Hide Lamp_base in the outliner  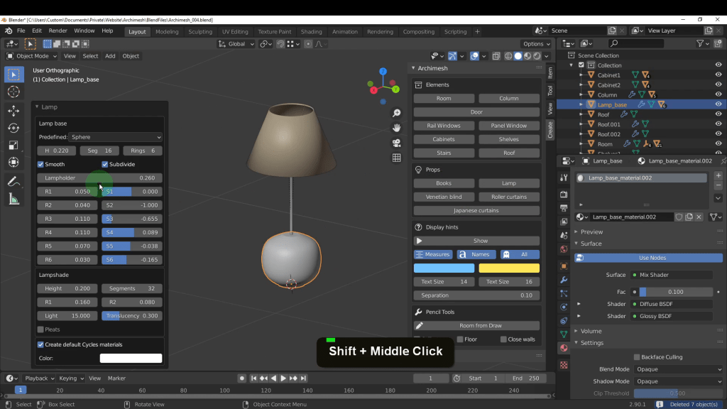tap(718, 104)
